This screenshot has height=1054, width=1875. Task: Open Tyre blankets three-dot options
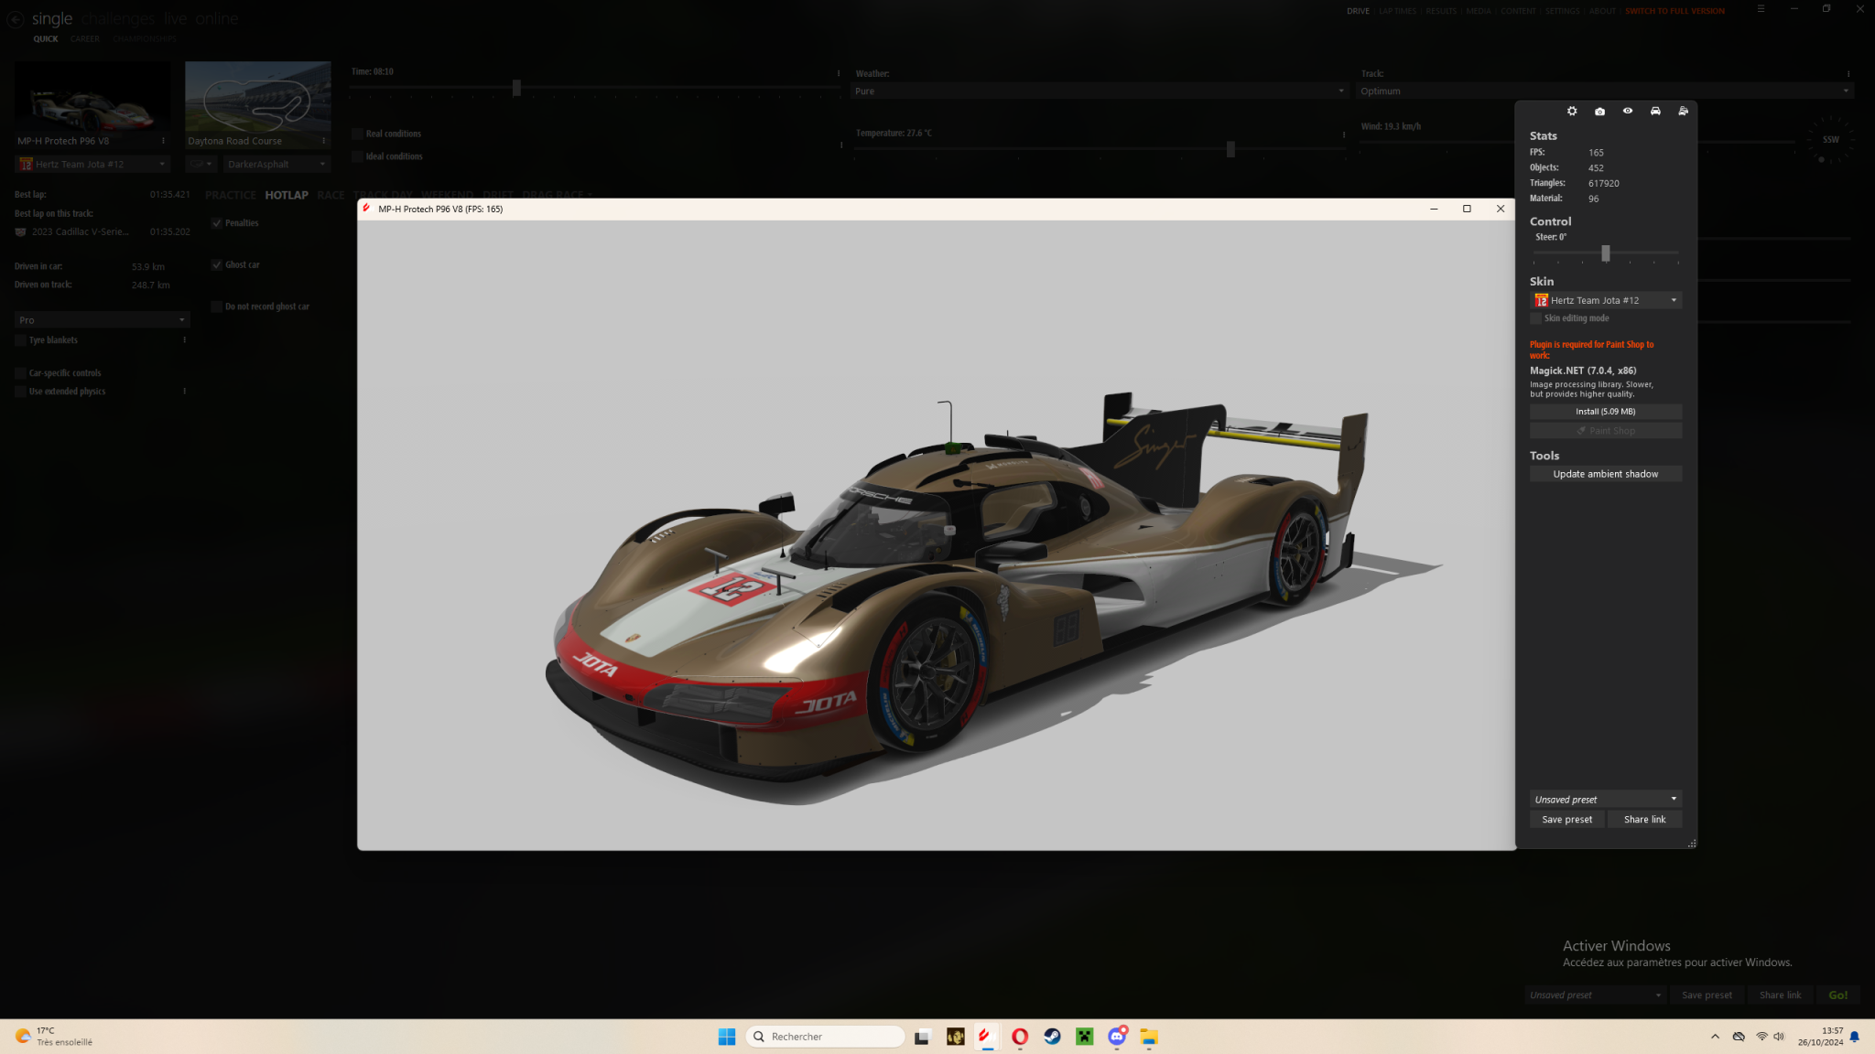click(x=185, y=340)
